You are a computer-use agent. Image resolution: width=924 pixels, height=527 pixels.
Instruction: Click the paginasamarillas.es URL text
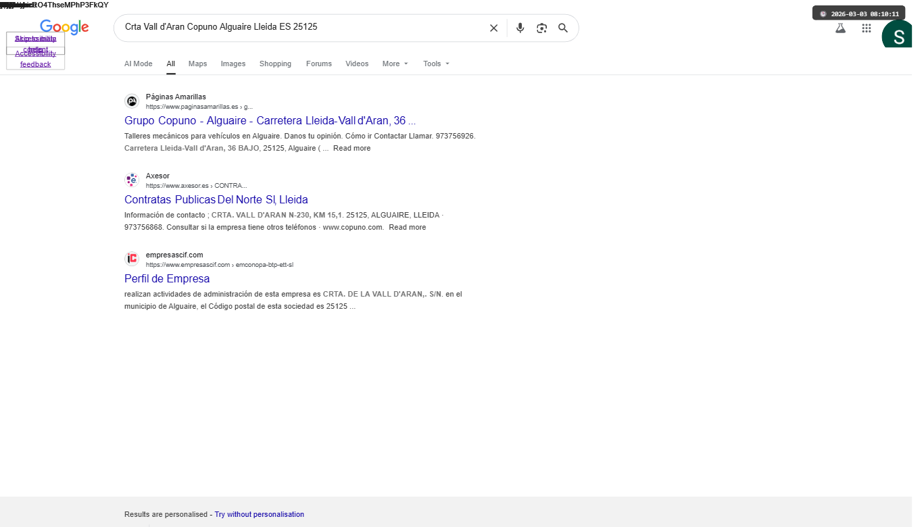pyautogui.click(x=199, y=107)
